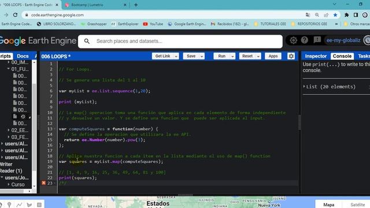Open TUTORIALES GEE bookmark folder
370x208 pixels.
point(270,24)
